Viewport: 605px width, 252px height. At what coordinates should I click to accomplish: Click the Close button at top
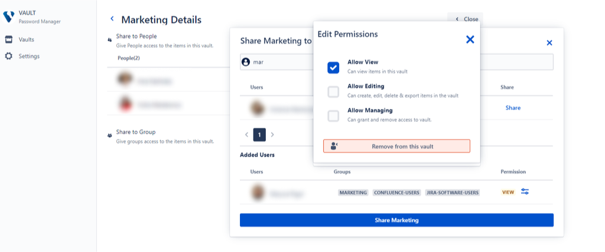tap(466, 19)
